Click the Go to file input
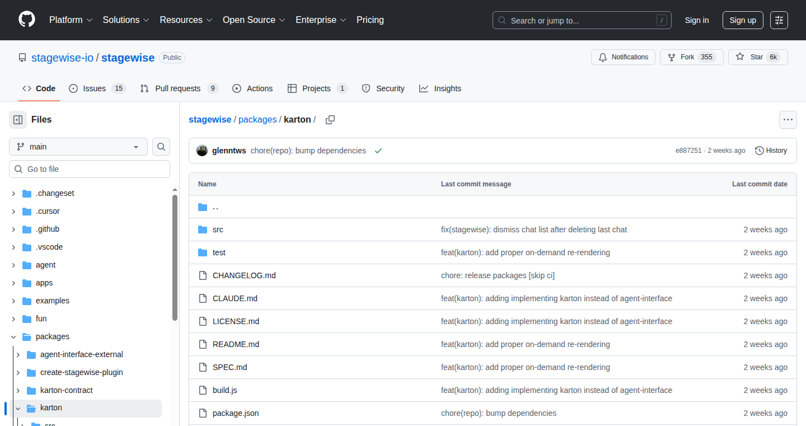Image resolution: width=806 pixels, height=426 pixels. 90,169
